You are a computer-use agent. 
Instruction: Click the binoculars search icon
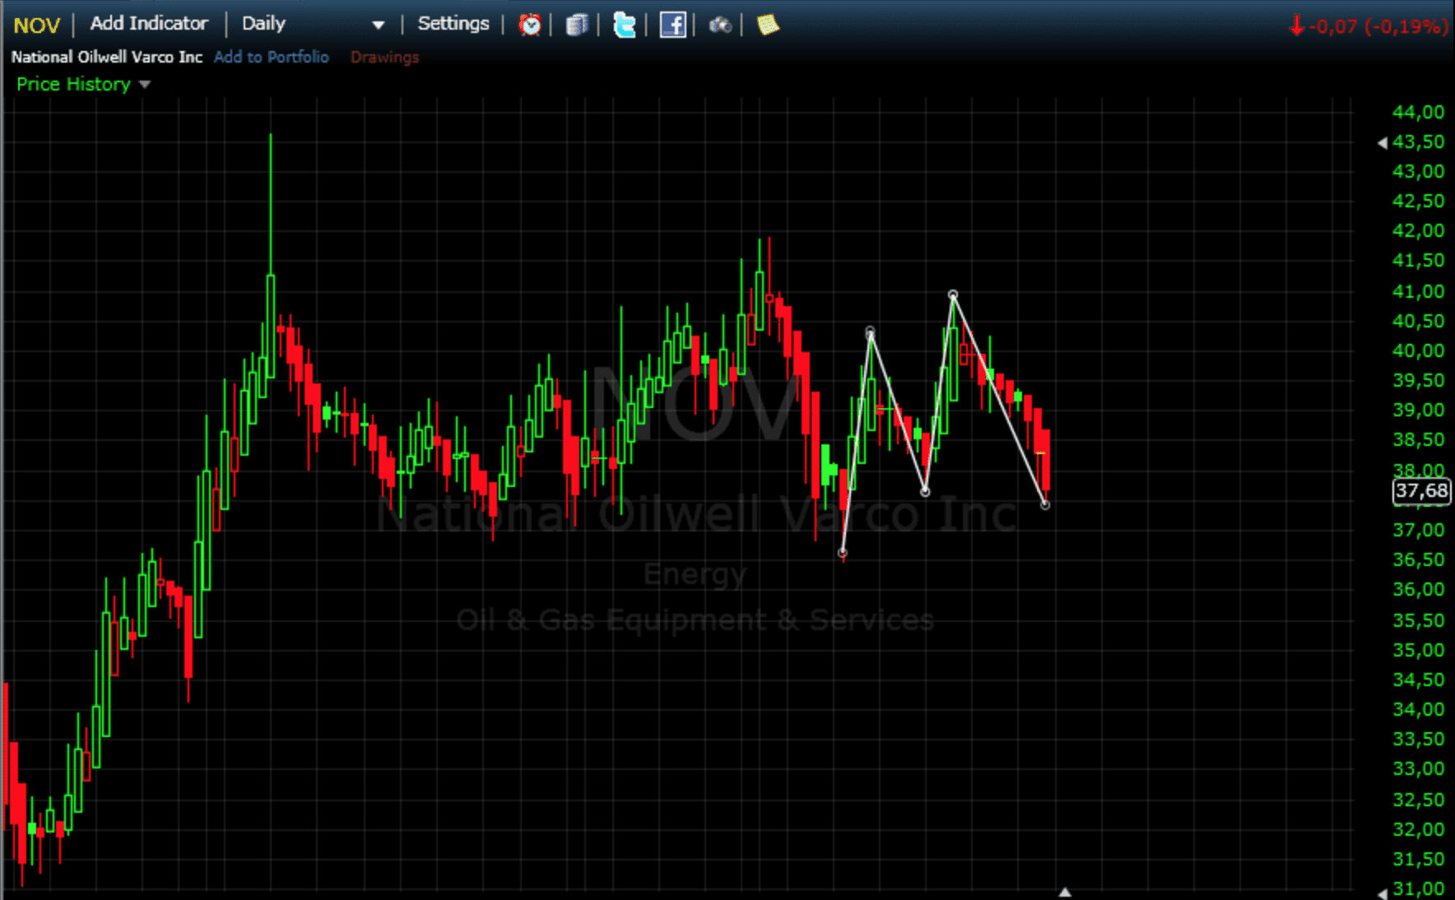(720, 26)
